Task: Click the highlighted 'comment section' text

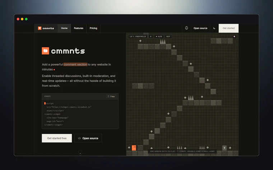Action: tap(75, 64)
